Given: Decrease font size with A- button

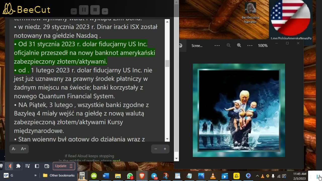Looking at the screenshot, I should point(14,149).
